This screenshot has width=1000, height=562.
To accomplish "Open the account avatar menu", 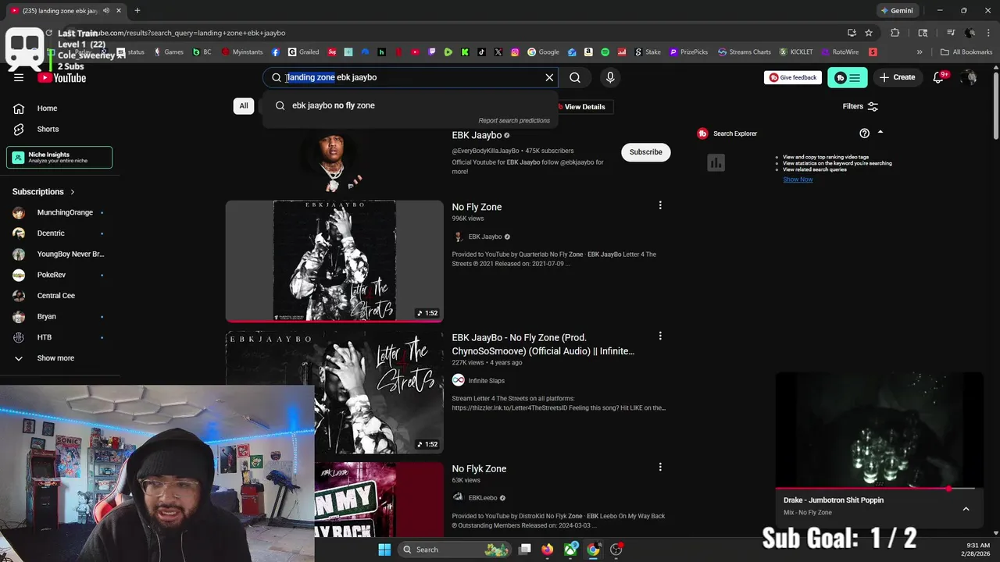I will tap(970, 77).
